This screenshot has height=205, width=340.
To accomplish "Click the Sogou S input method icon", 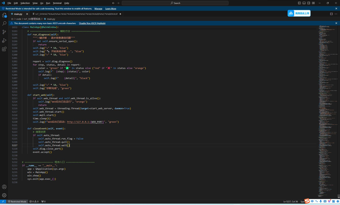I will pyautogui.click(x=307, y=201).
